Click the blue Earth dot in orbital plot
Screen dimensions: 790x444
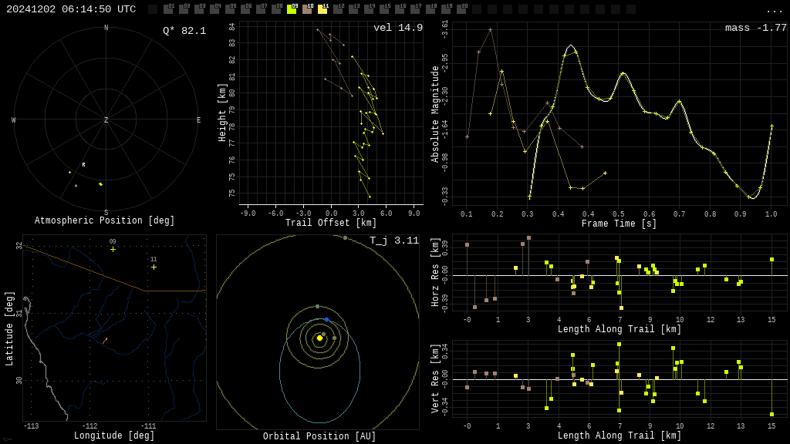[x=326, y=320]
